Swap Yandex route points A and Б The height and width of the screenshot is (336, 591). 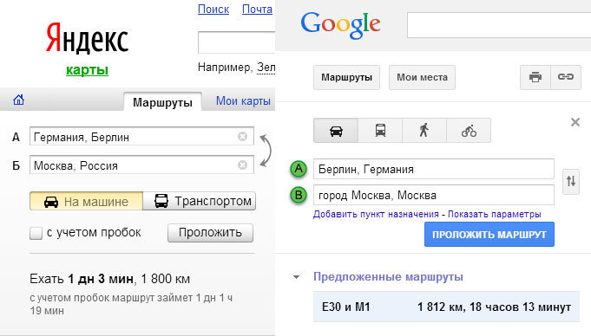pos(266,151)
